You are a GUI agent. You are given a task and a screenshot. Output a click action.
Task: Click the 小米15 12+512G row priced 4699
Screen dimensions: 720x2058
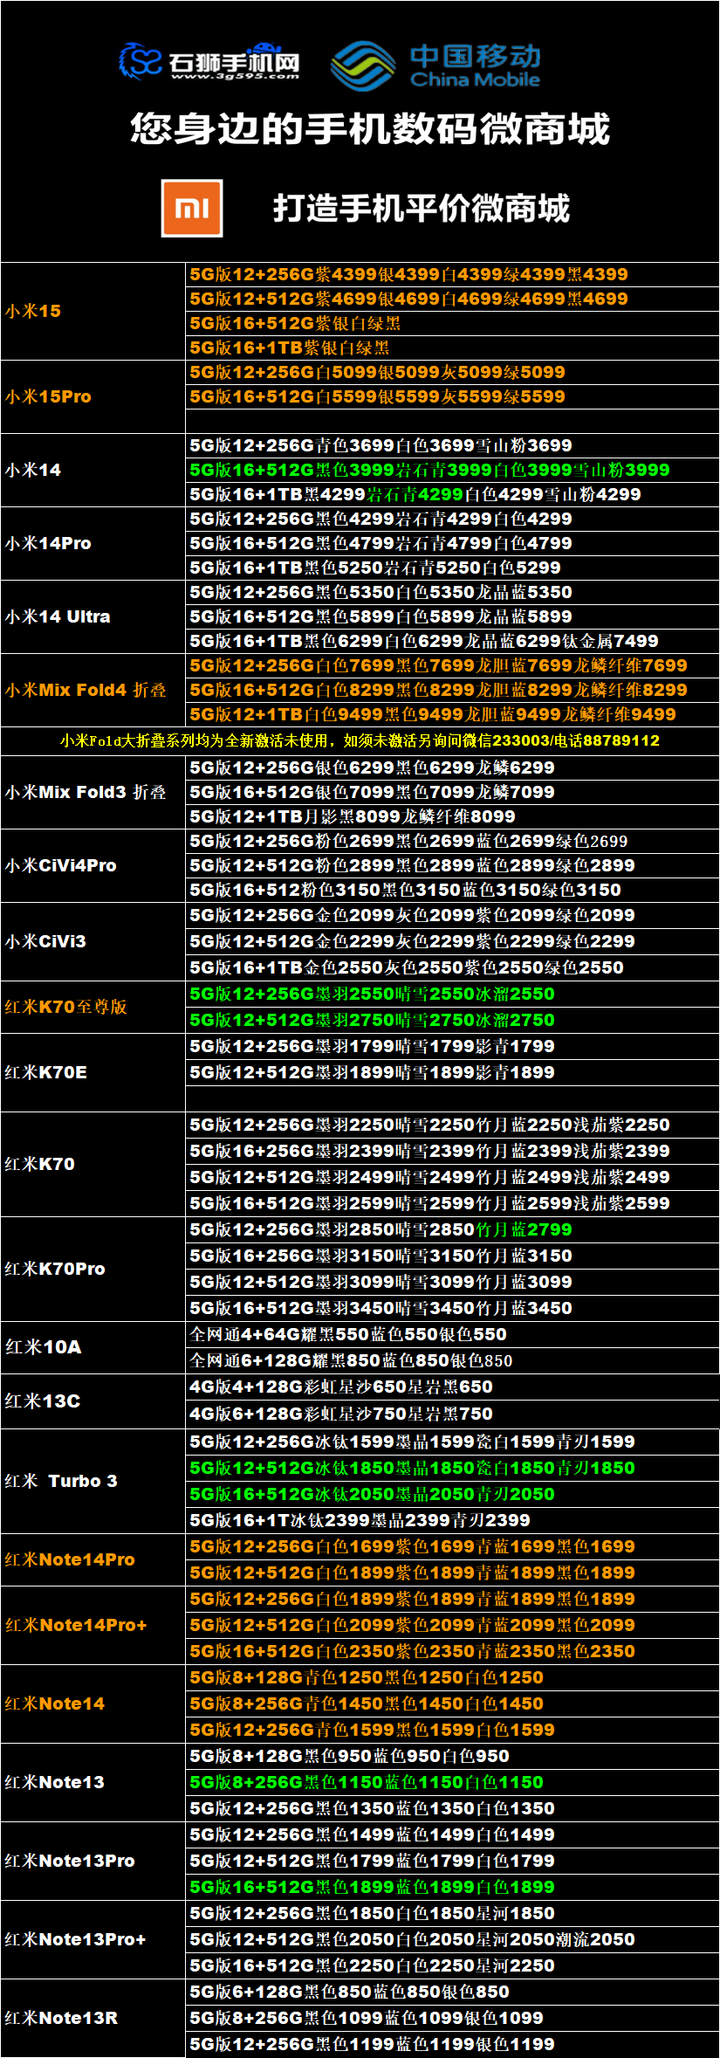click(x=452, y=299)
